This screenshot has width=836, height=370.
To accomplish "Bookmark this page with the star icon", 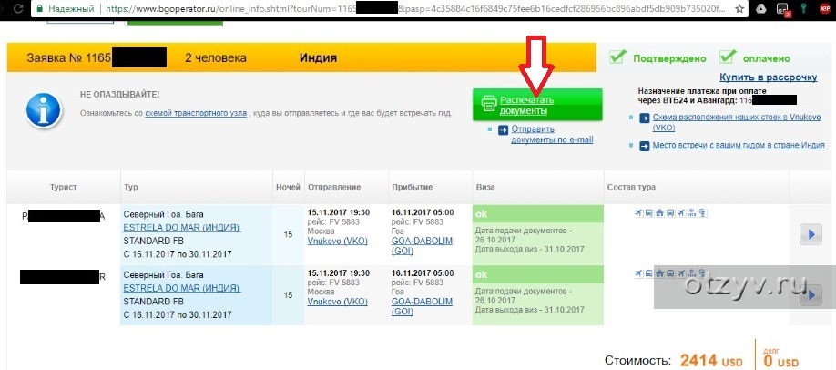I will [739, 8].
